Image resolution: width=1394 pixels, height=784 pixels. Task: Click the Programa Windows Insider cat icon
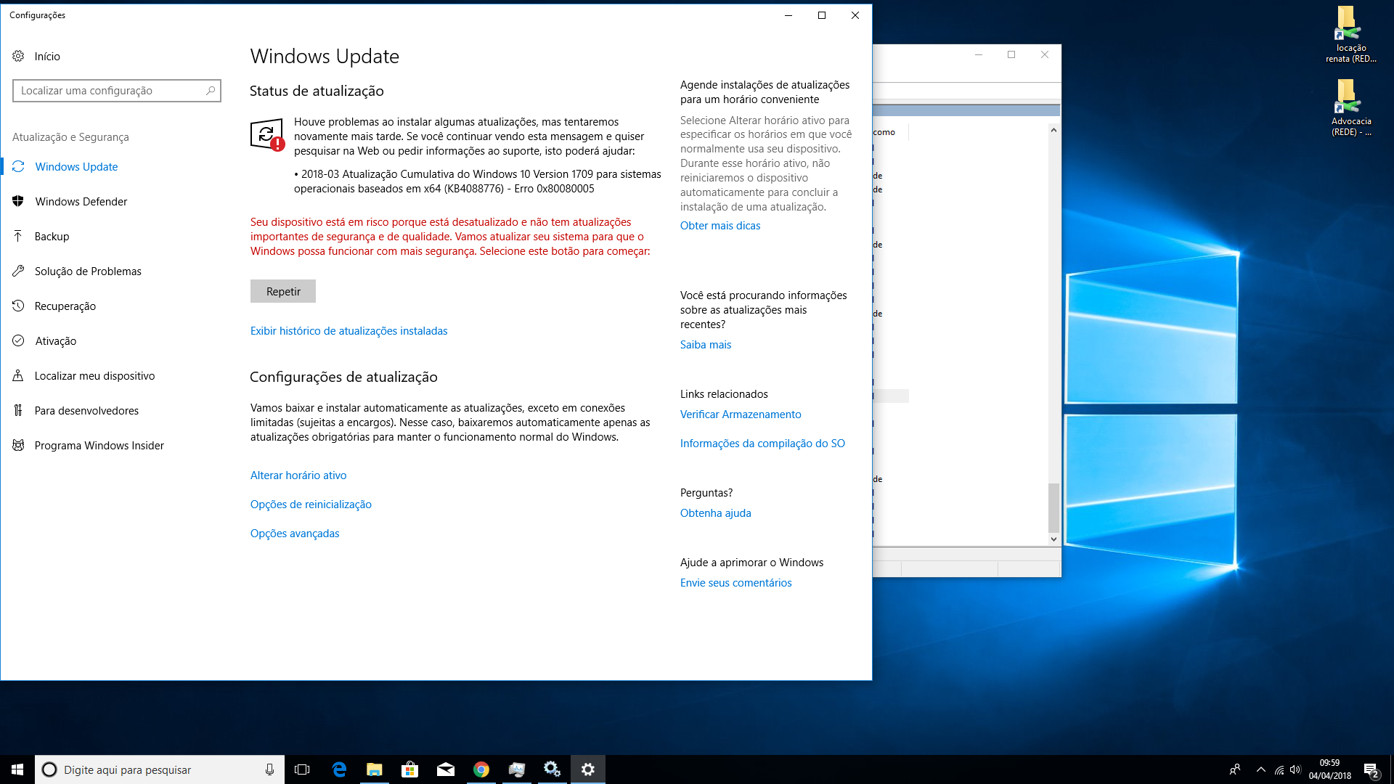coord(18,445)
